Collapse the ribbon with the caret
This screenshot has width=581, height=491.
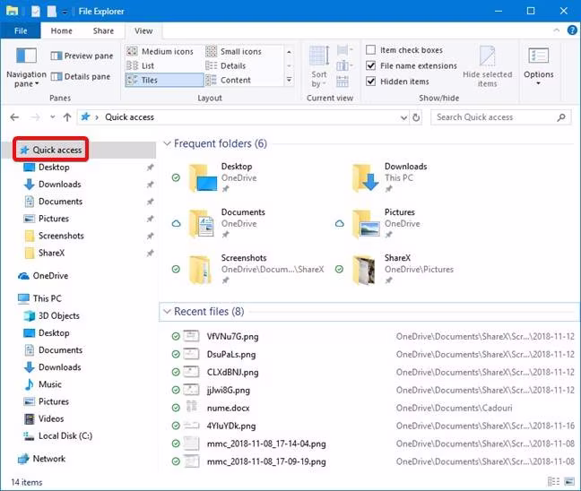[x=556, y=30]
